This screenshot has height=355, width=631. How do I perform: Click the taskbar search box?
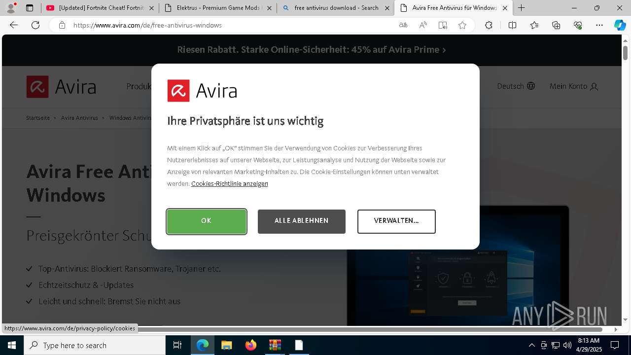pos(95,345)
